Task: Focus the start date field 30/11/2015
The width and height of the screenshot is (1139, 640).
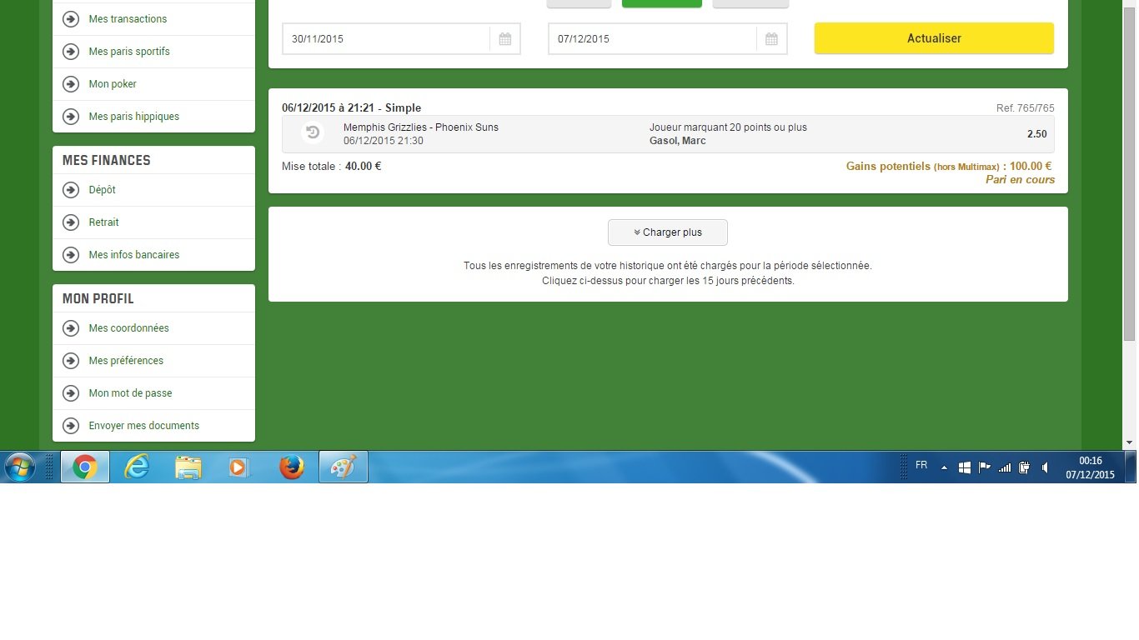Action: click(x=386, y=39)
